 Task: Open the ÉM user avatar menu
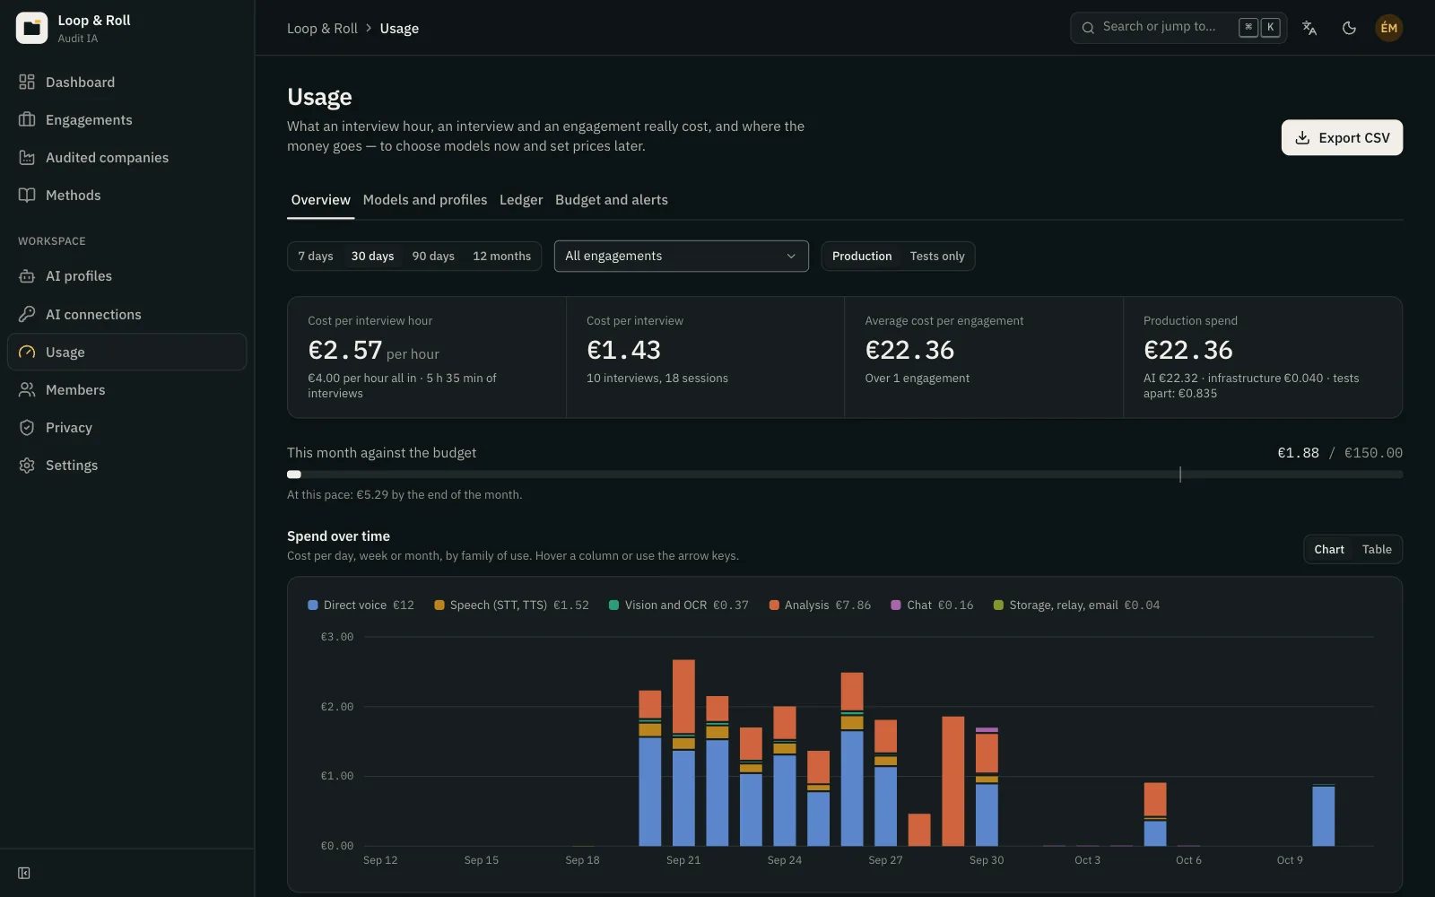coord(1388,28)
